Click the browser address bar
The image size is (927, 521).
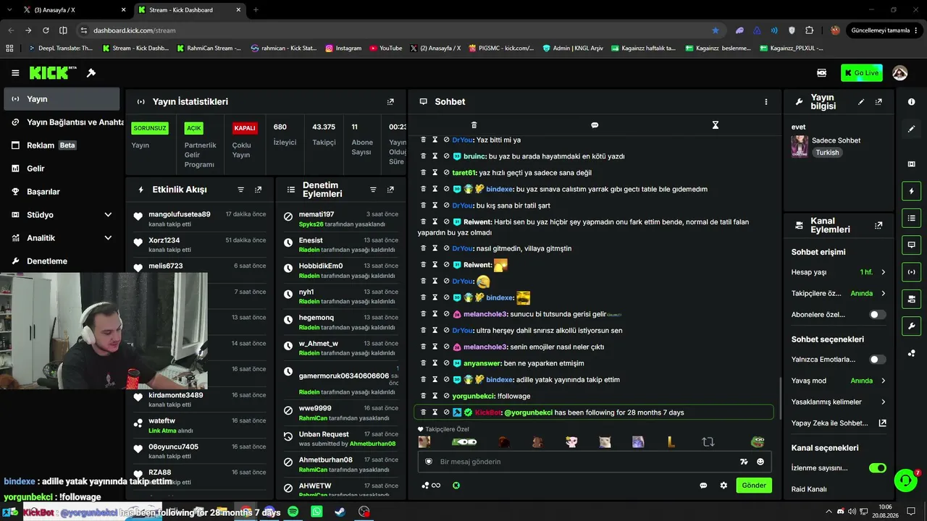tap(402, 30)
